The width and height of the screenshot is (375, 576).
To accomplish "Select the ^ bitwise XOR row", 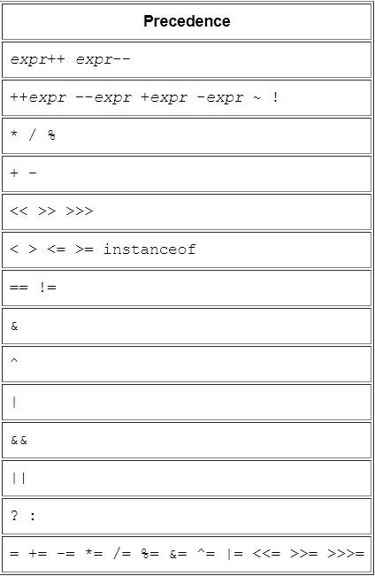I will click(187, 364).
